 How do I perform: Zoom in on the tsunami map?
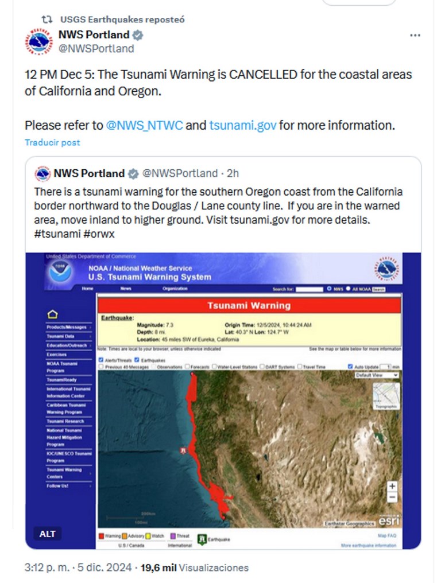point(392,486)
